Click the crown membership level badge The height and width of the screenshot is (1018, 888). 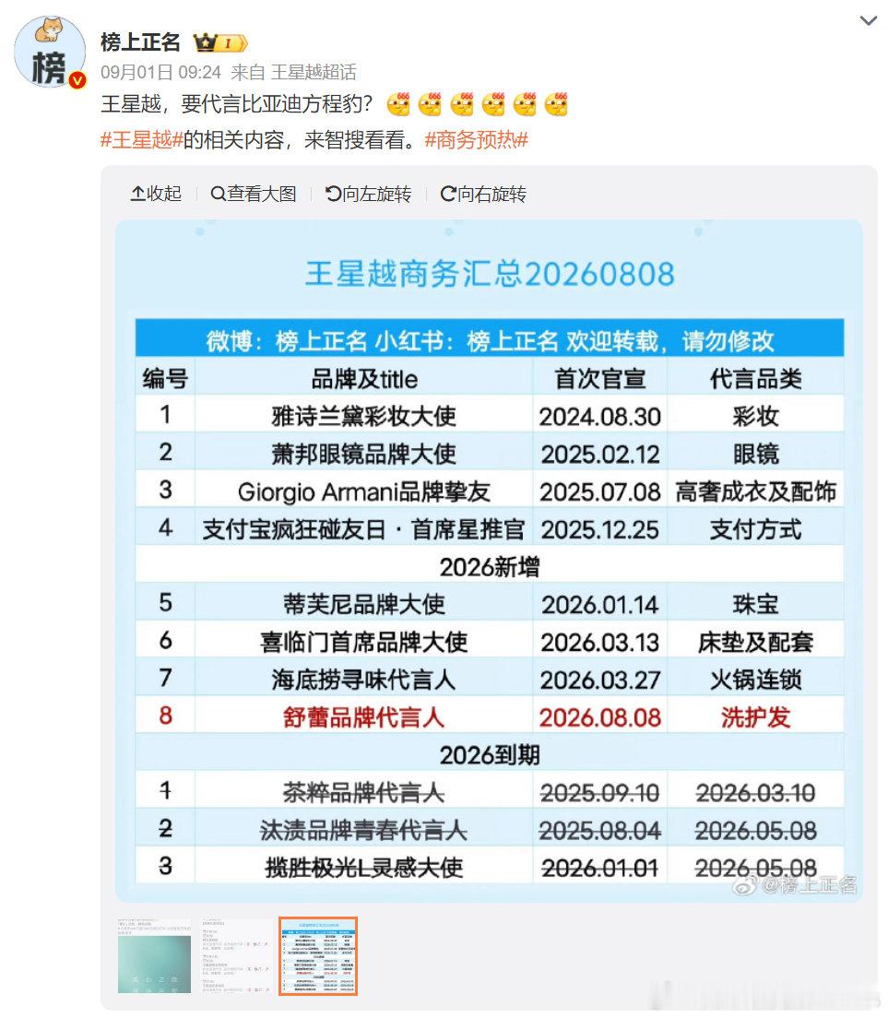[220, 42]
